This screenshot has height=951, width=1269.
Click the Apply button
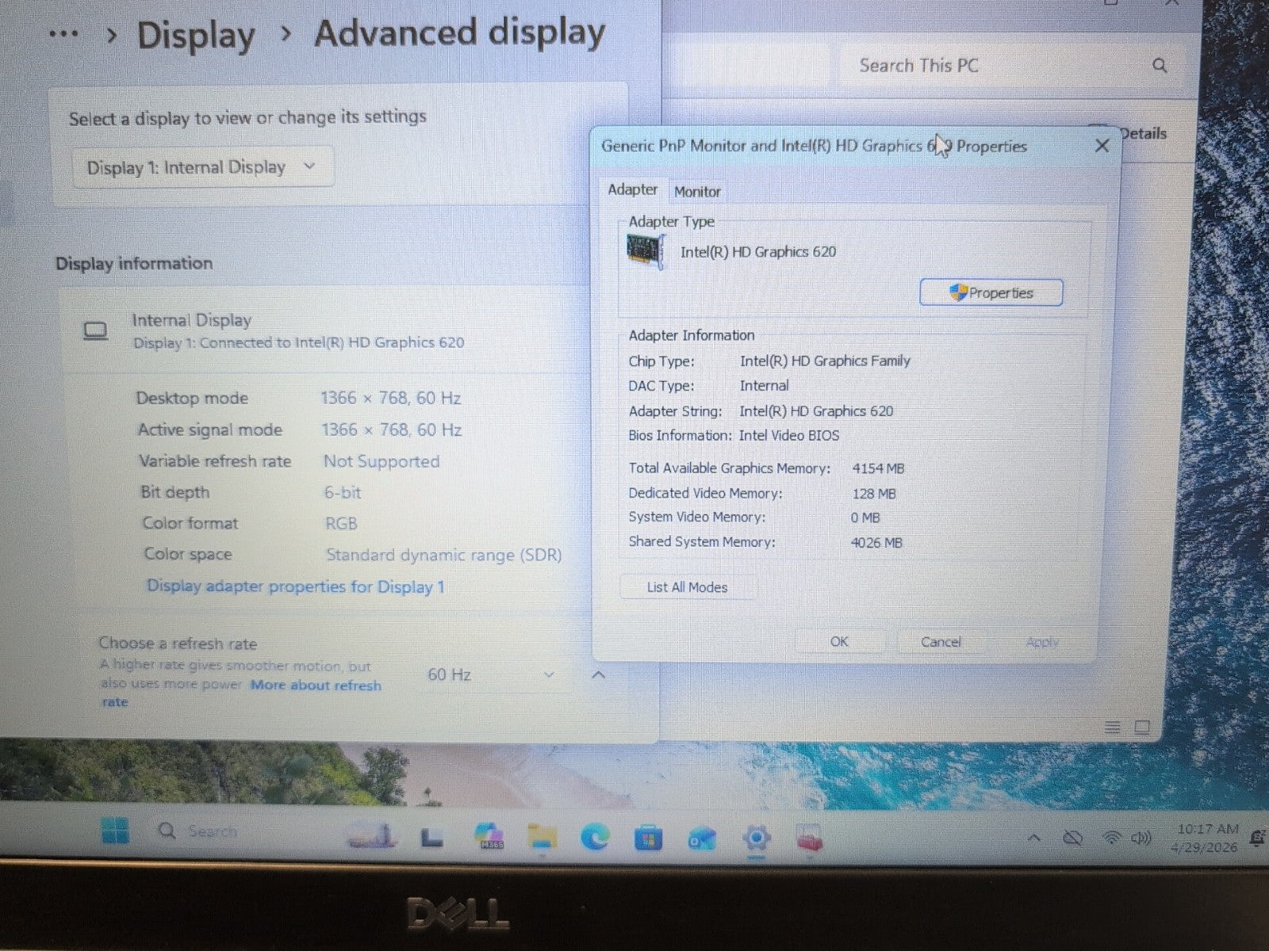coord(1042,642)
